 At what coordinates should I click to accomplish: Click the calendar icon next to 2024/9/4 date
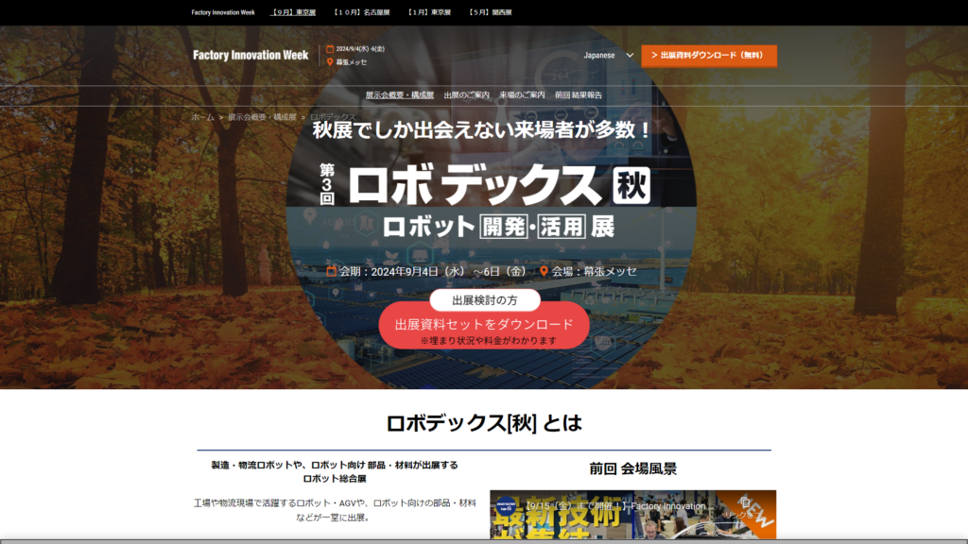click(x=330, y=49)
